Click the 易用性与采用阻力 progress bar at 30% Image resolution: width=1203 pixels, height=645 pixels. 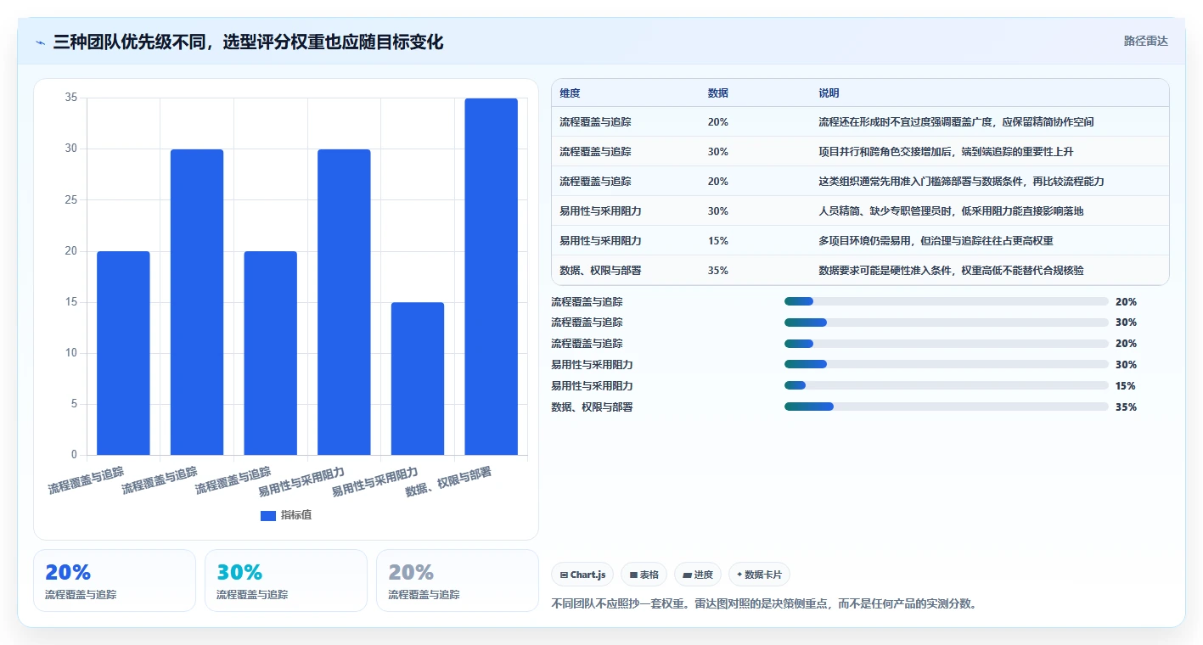947,365
